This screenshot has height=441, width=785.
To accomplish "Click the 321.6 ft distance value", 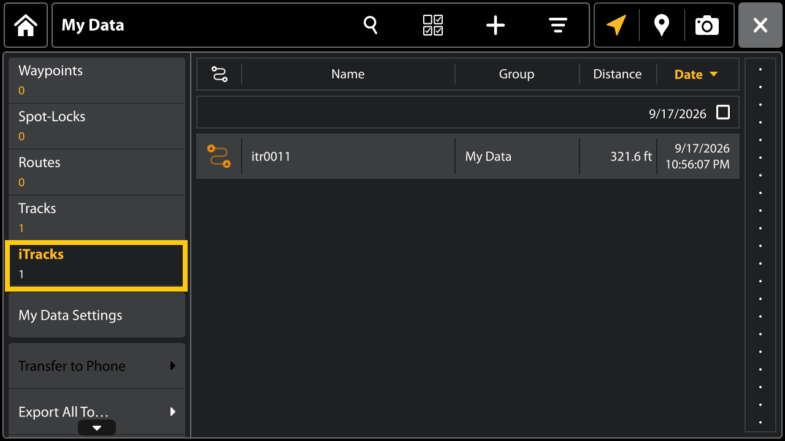I will (x=631, y=156).
